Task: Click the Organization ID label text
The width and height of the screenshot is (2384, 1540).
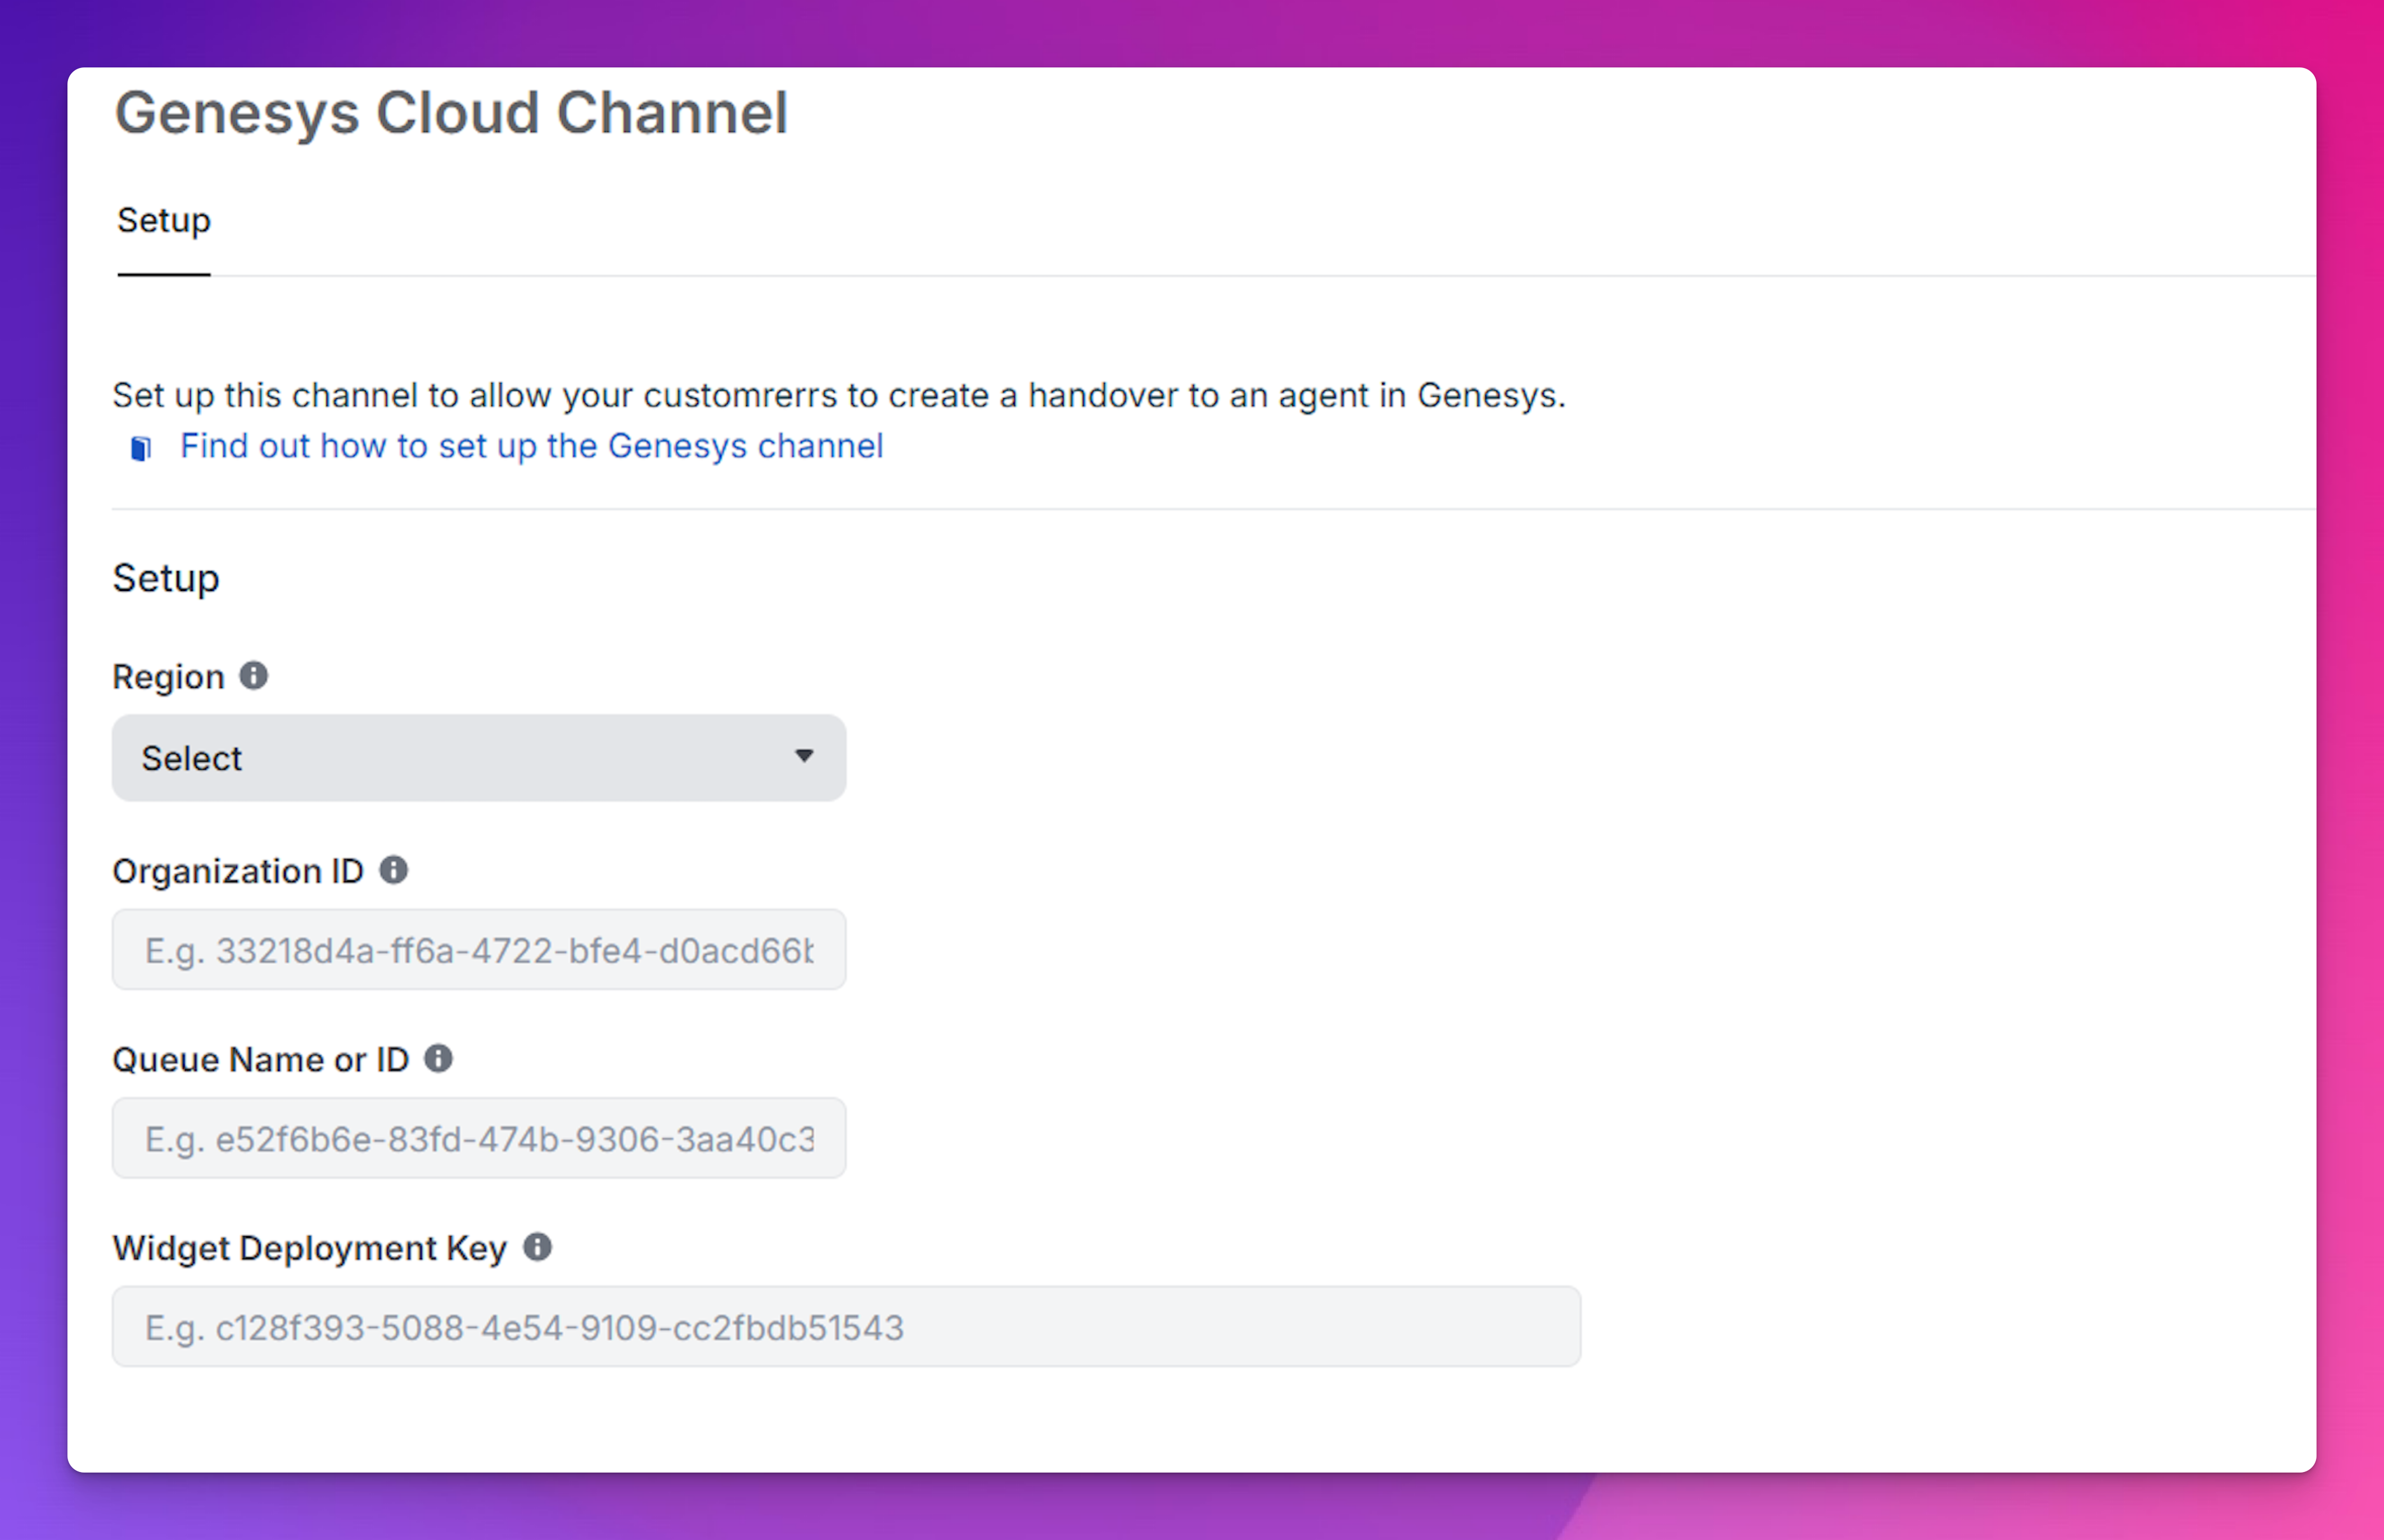Action: 238,871
